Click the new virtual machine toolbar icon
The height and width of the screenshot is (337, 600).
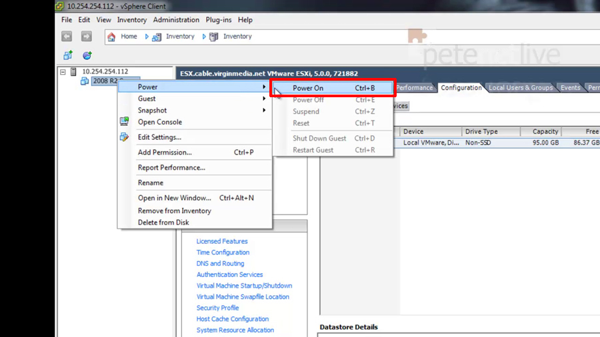click(x=68, y=55)
